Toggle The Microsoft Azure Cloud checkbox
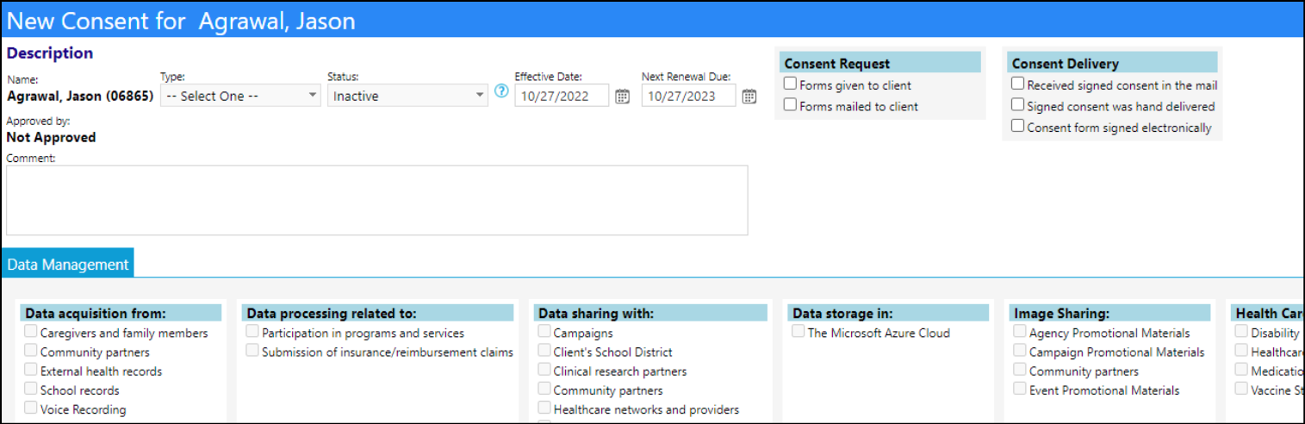Viewport: 1305px width, 424px height. [x=799, y=331]
